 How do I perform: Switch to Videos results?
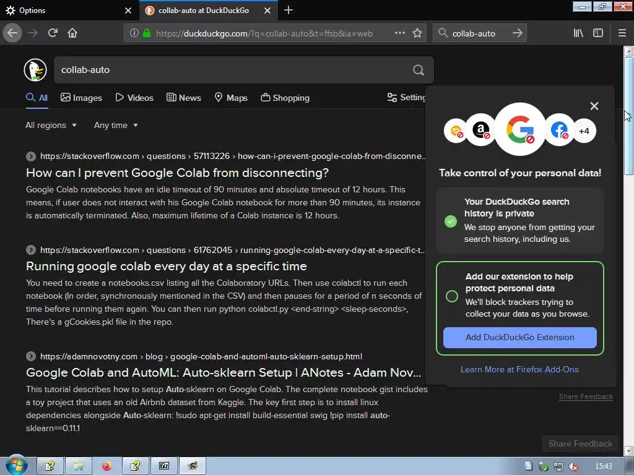coord(134,98)
